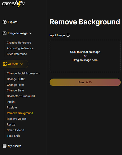Open the Inpaint tool
122x155 pixels.
pos(11,102)
